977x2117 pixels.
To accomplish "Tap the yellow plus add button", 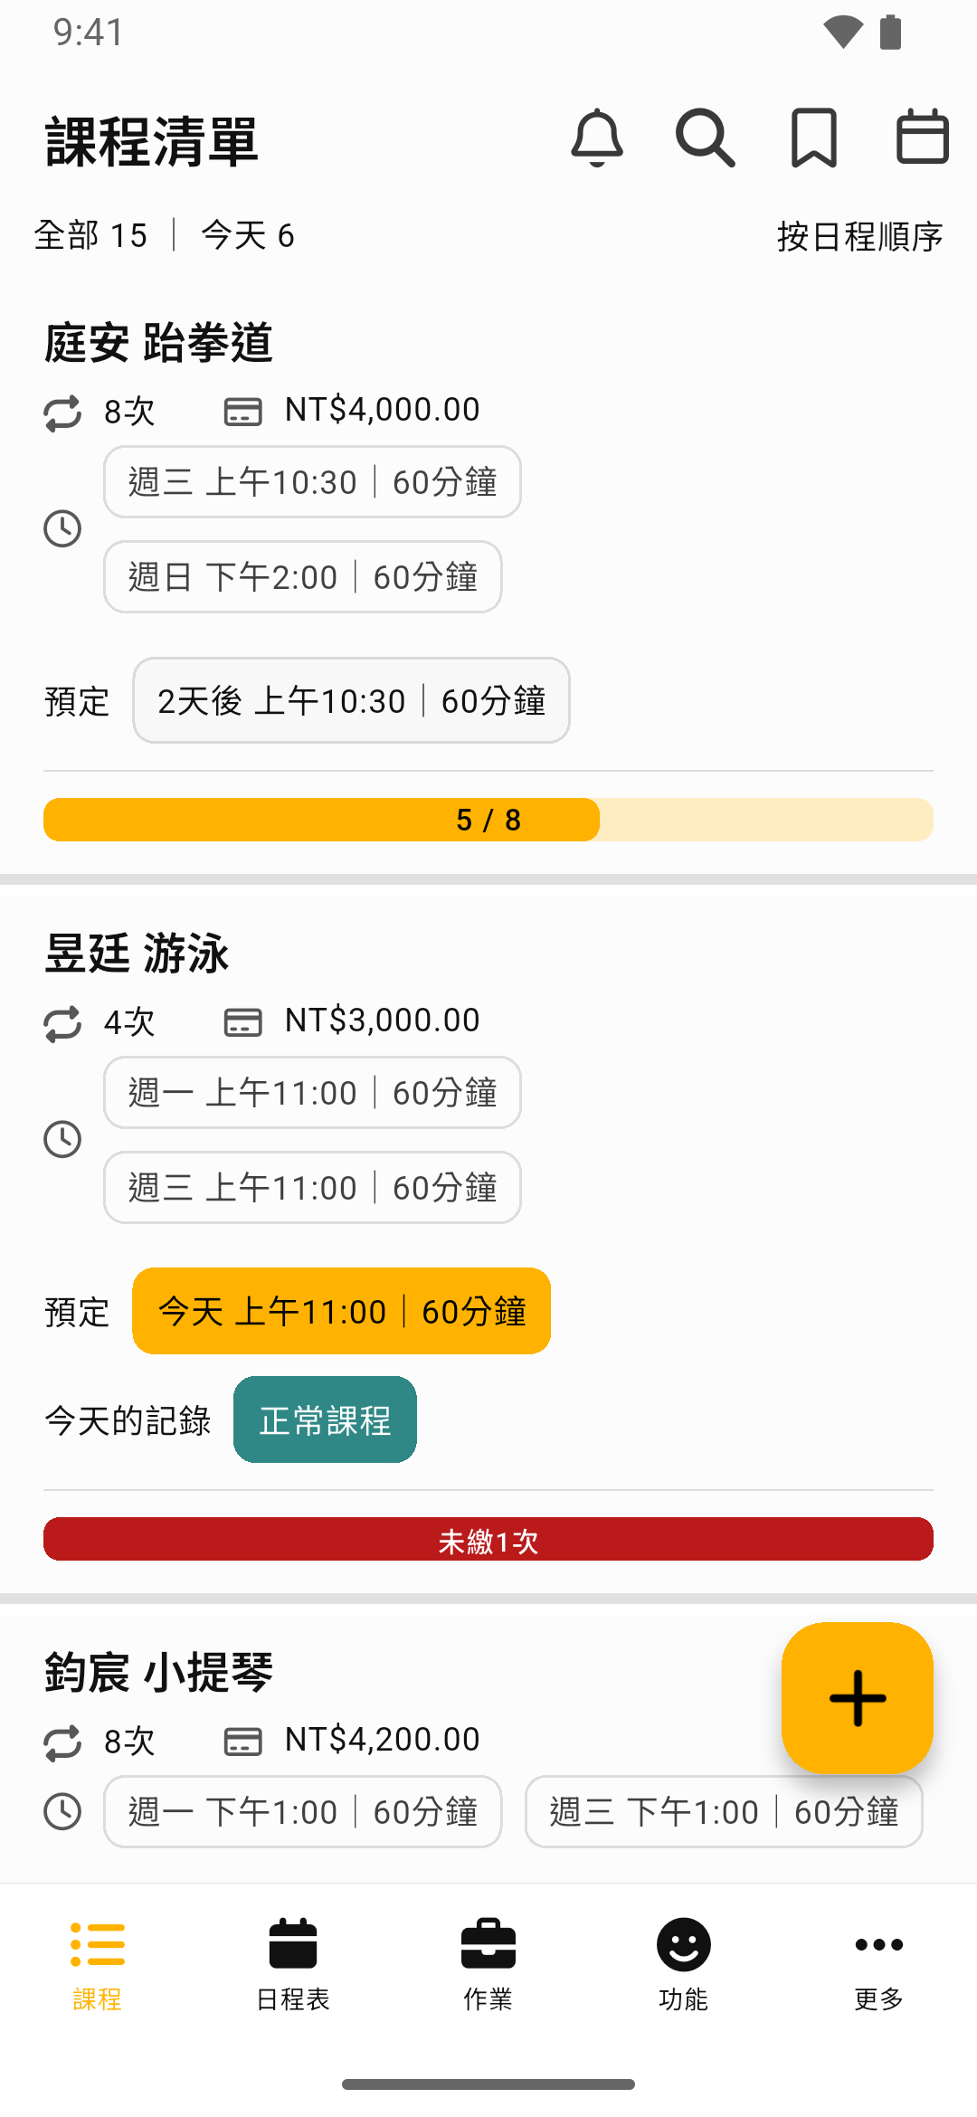I will 857,1697.
